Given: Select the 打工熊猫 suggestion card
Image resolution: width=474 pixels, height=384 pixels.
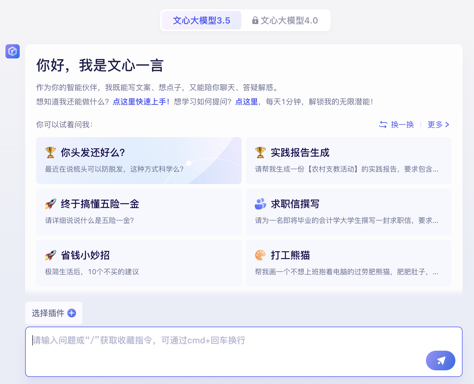Looking at the screenshot, I should [x=349, y=263].
